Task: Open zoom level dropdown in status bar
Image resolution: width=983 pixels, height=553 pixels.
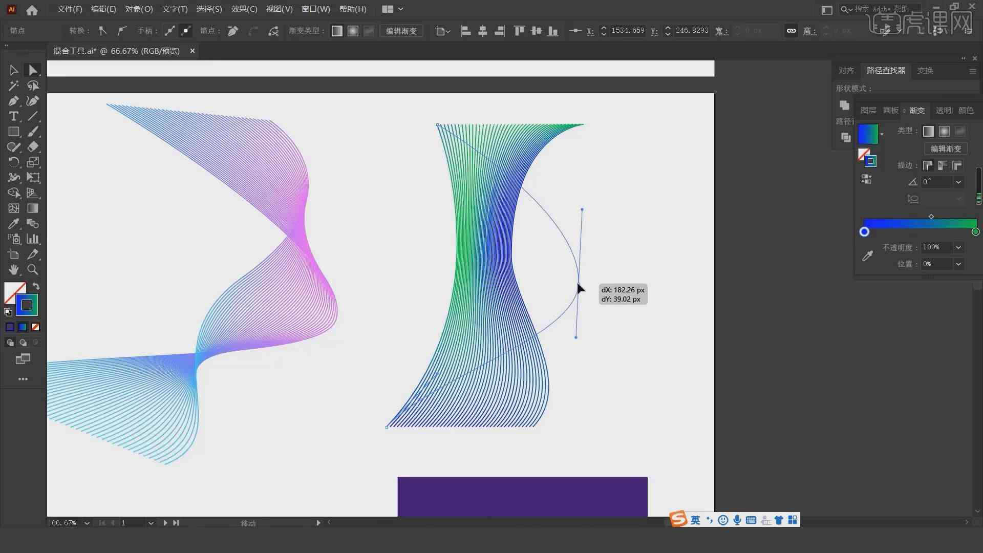Action: pos(87,523)
